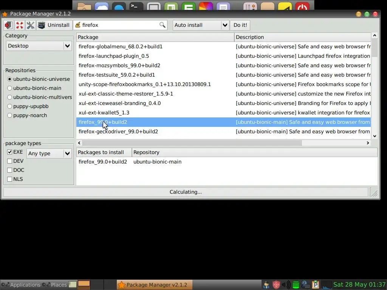Select the ubuntu-bionic-multivers repository
Viewport: 387px width, 290px height.
point(40,97)
